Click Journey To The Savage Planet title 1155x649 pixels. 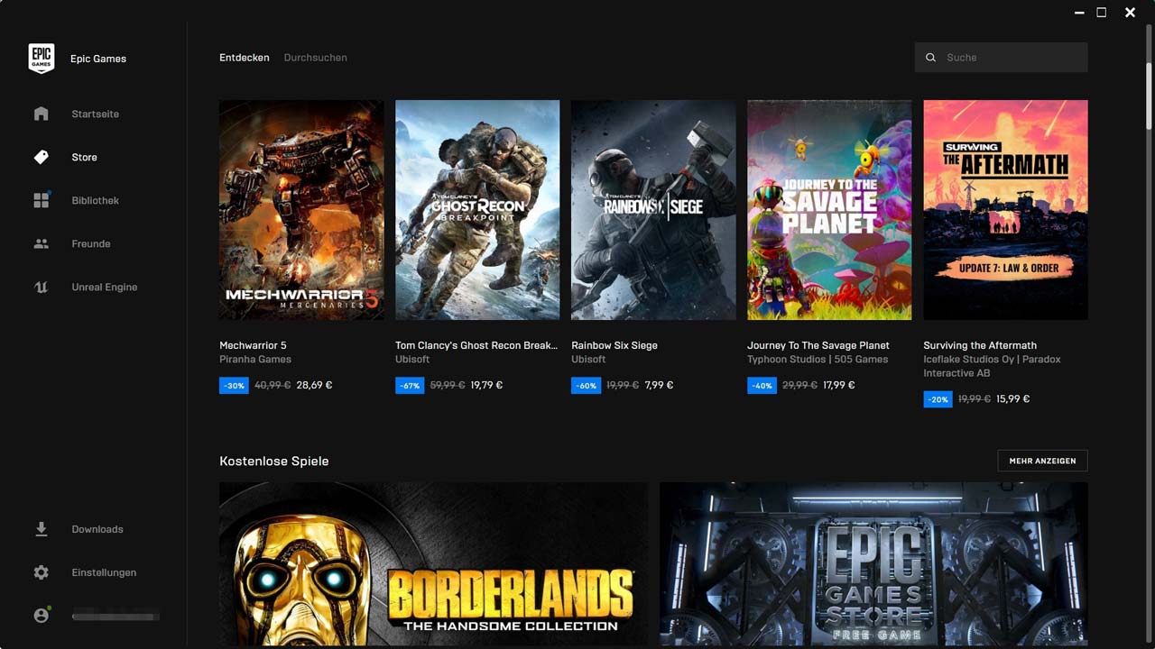tap(818, 345)
